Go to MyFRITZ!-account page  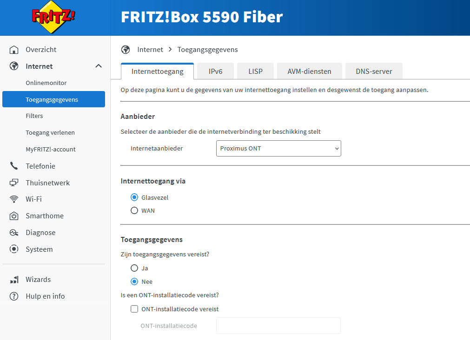(x=51, y=150)
